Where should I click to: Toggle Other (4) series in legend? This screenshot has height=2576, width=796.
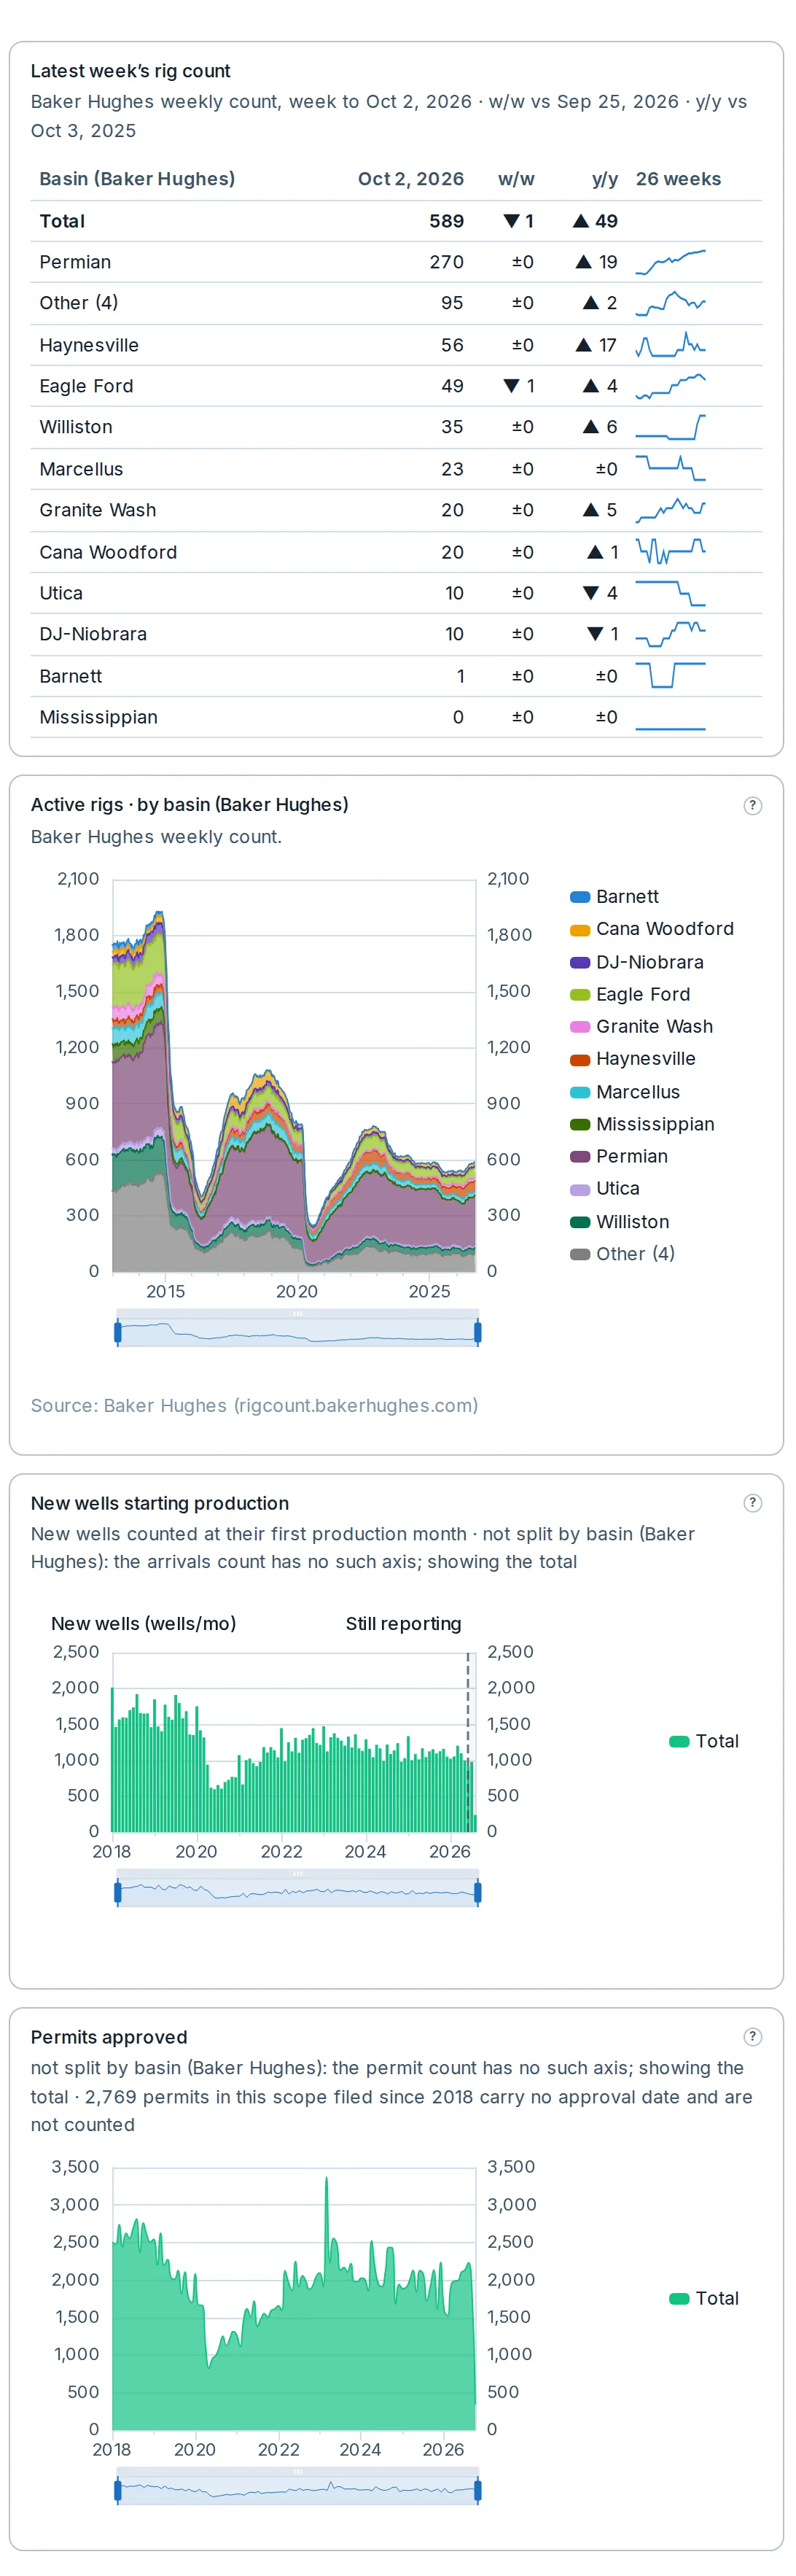click(x=622, y=1255)
